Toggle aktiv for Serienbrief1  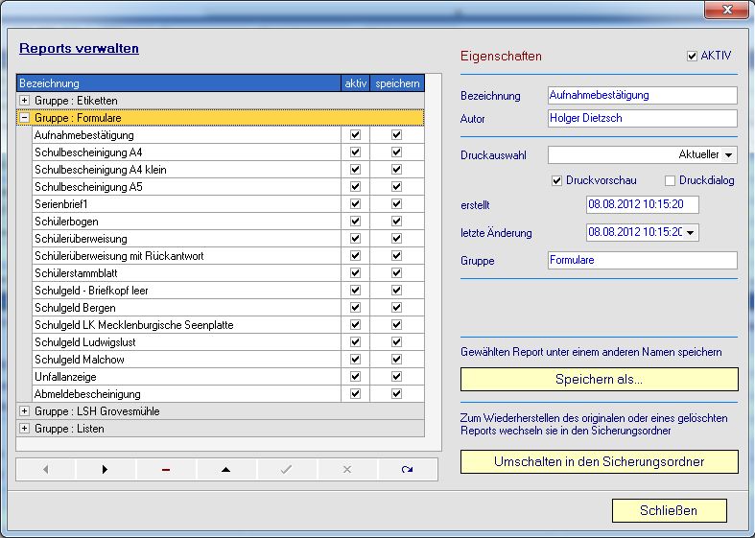coord(355,204)
